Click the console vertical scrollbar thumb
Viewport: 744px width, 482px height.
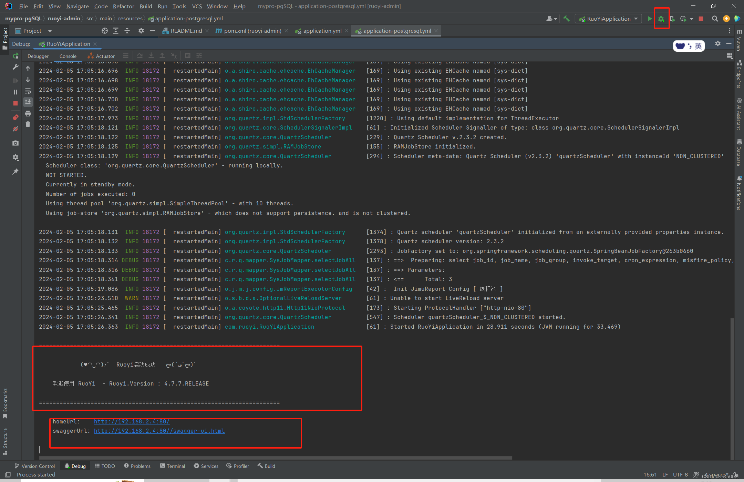pos(732,389)
